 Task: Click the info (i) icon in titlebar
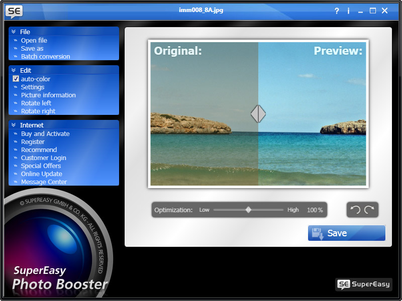click(348, 10)
